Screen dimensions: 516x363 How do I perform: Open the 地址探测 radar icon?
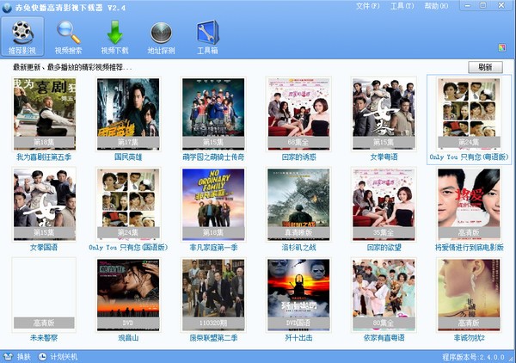161,33
